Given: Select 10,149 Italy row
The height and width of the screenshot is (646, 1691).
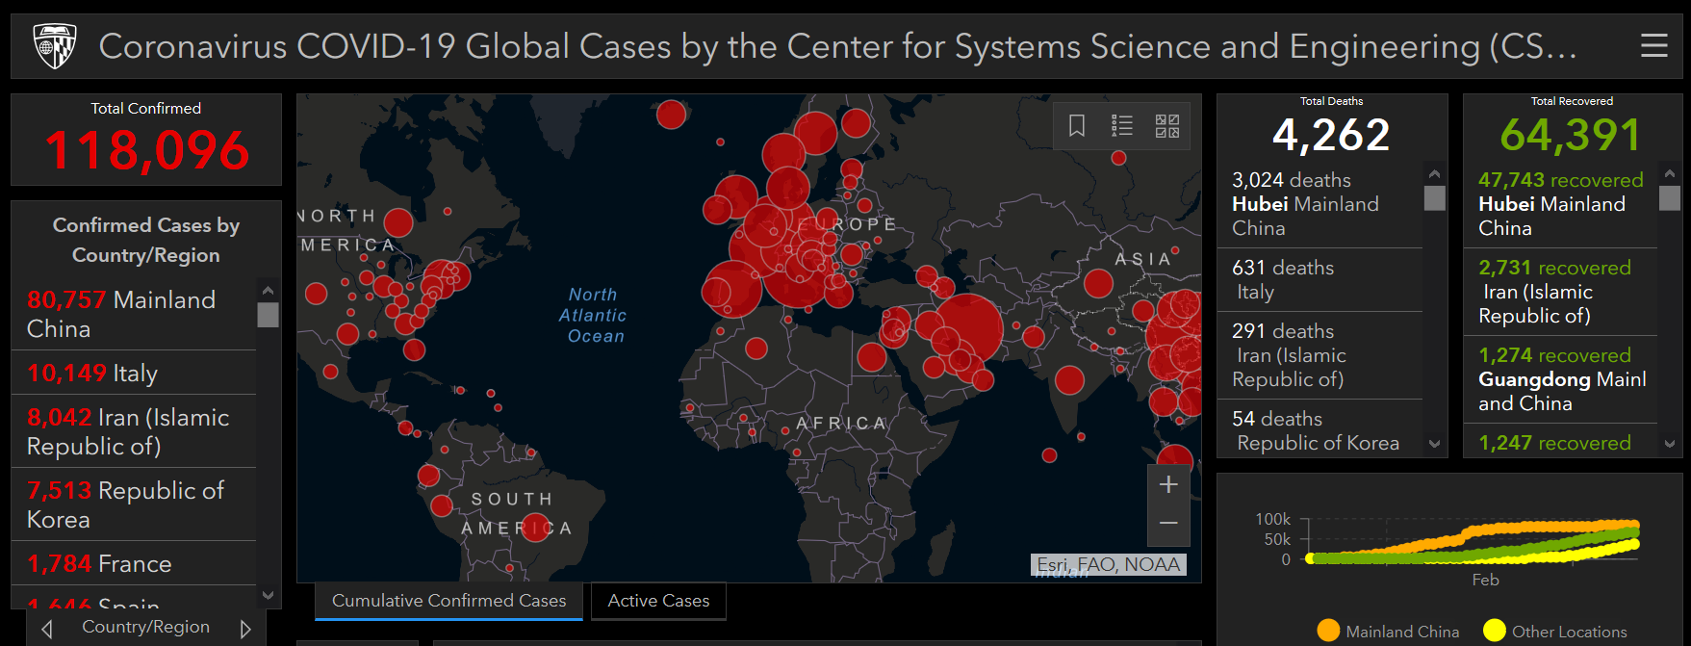Looking at the screenshot, I should click(x=134, y=373).
